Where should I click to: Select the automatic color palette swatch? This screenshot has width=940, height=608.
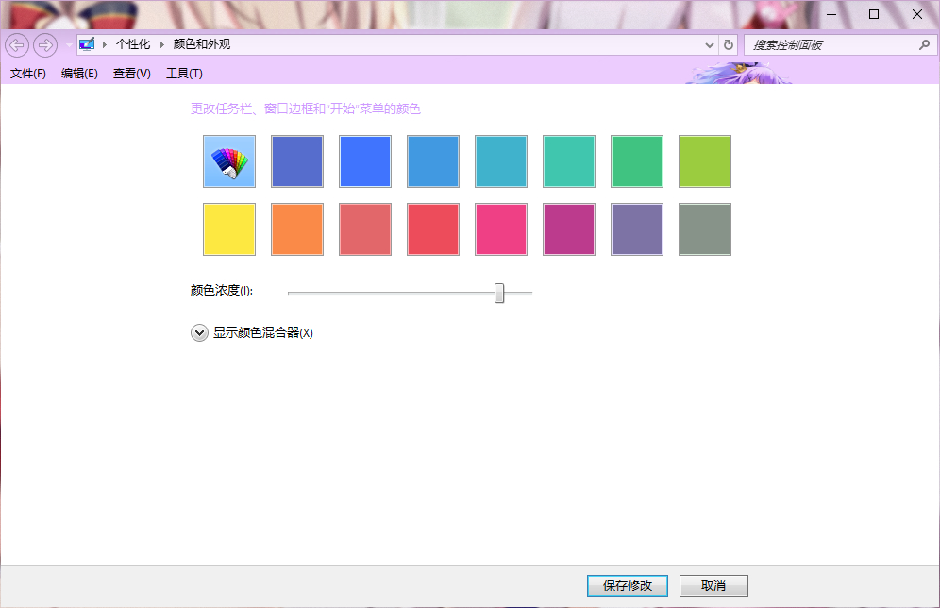click(229, 161)
